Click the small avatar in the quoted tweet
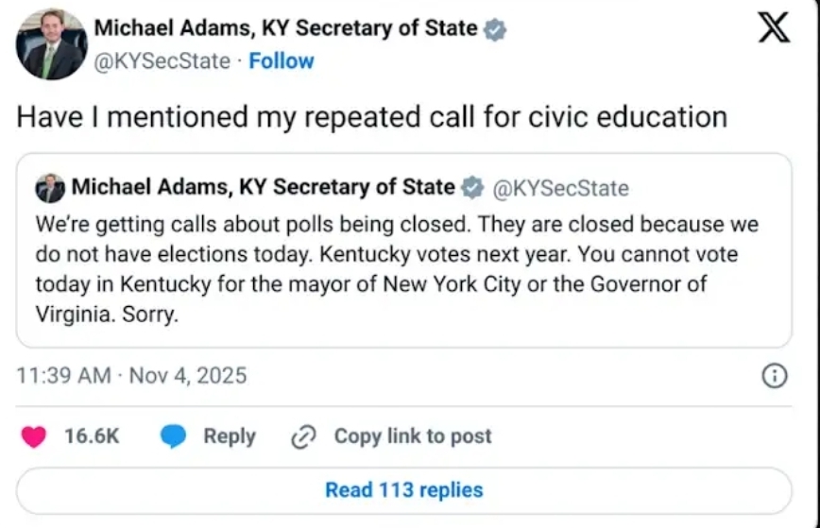 [50, 188]
